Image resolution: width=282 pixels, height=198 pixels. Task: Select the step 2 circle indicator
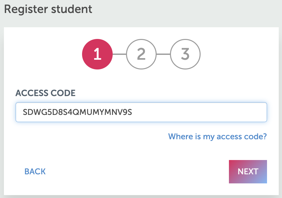(141, 55)
